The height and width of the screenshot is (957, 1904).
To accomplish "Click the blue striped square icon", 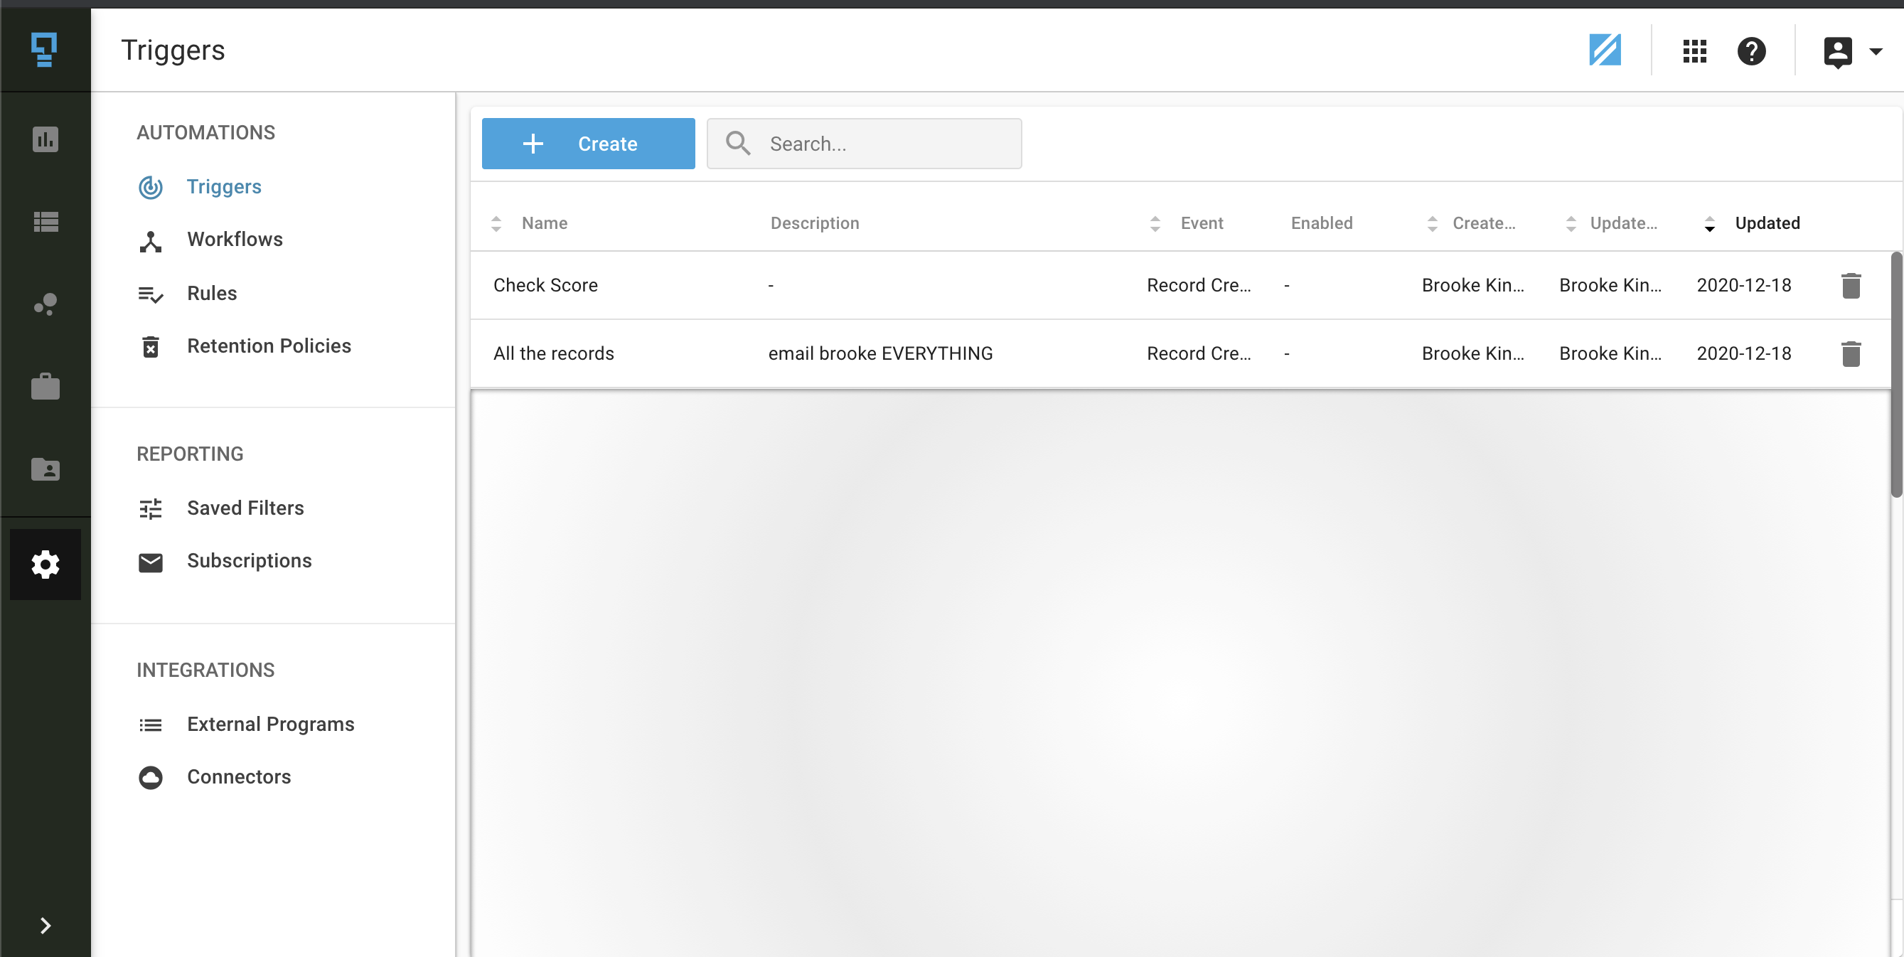I will [1605, 50].
